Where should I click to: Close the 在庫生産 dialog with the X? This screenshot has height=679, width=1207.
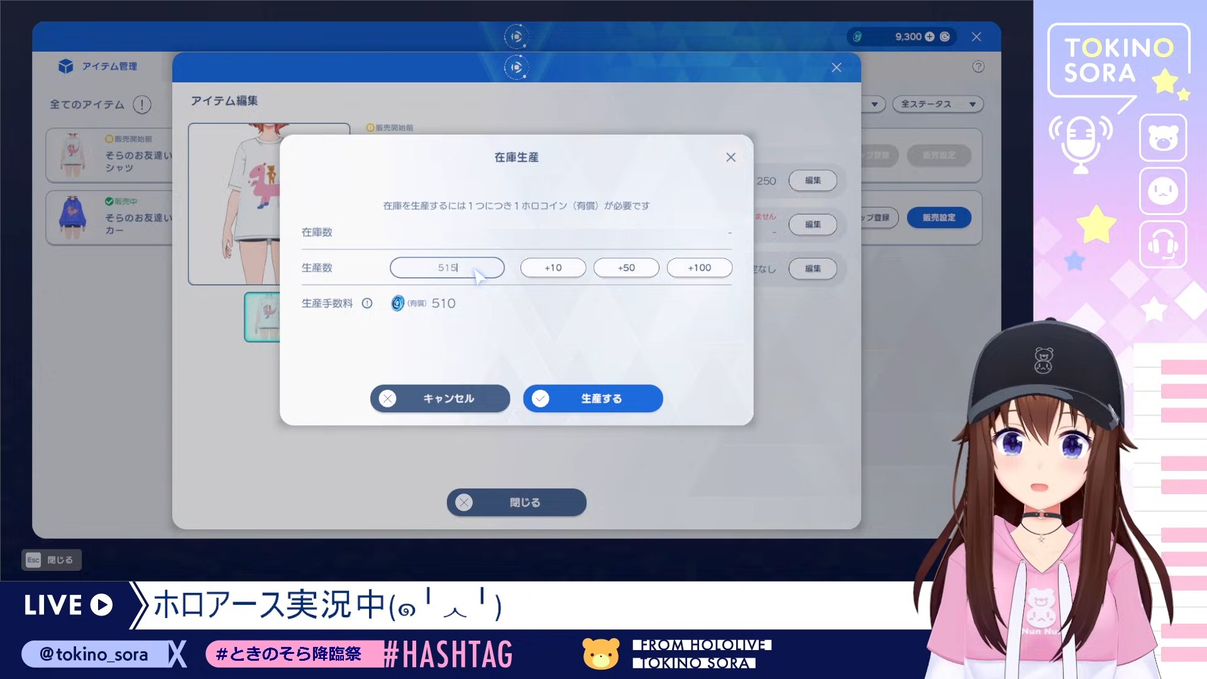(730, 157)
